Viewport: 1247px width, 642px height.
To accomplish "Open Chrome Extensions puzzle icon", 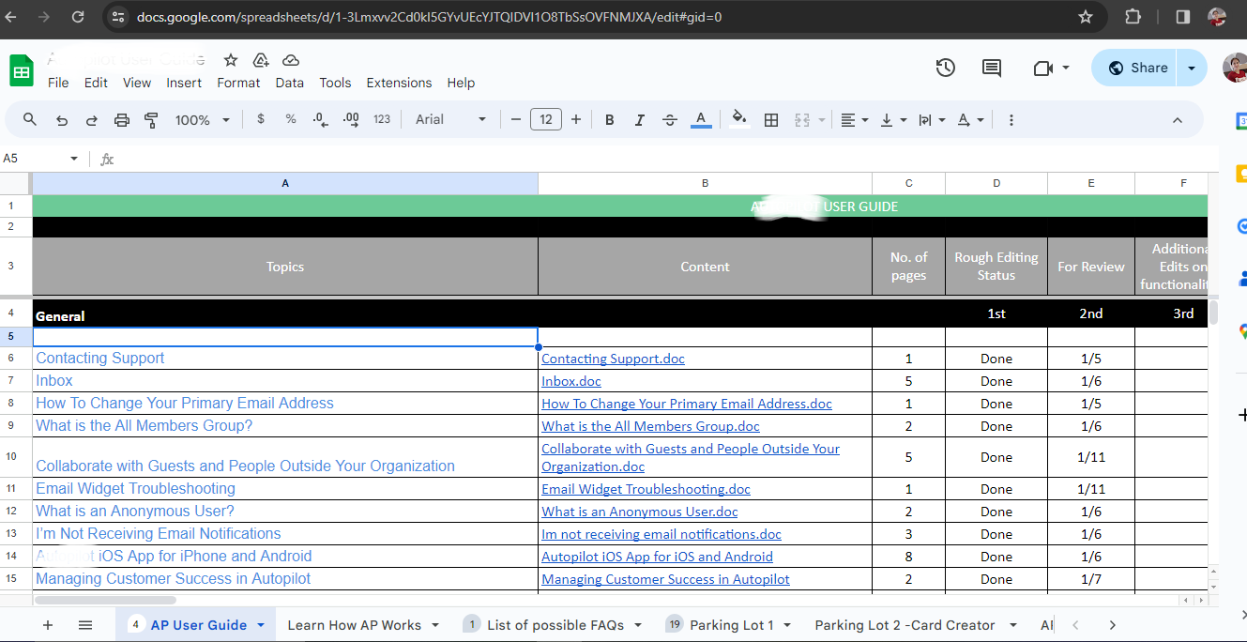I will click(x=1133, y=17).
